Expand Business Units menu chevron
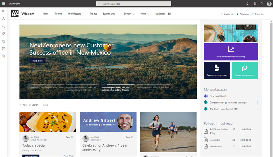The width and height of the screenshot is (273, 157). [117, 14]
